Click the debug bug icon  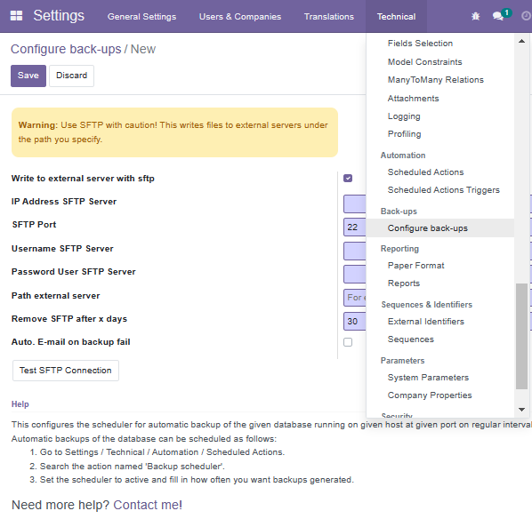[x=475, y=16]
